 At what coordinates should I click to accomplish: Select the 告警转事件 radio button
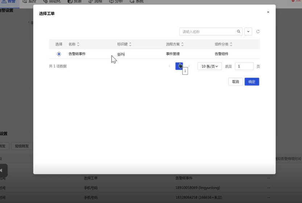click(x=59, y=54)
